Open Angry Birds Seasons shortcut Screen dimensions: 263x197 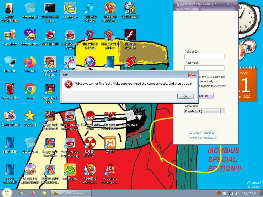point(50,66)
